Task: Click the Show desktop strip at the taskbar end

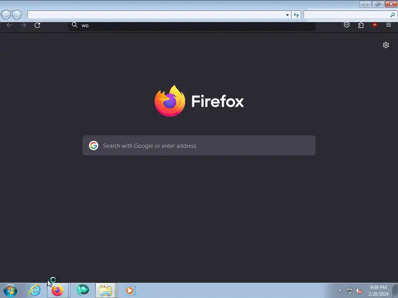Action: pos(395,290)
